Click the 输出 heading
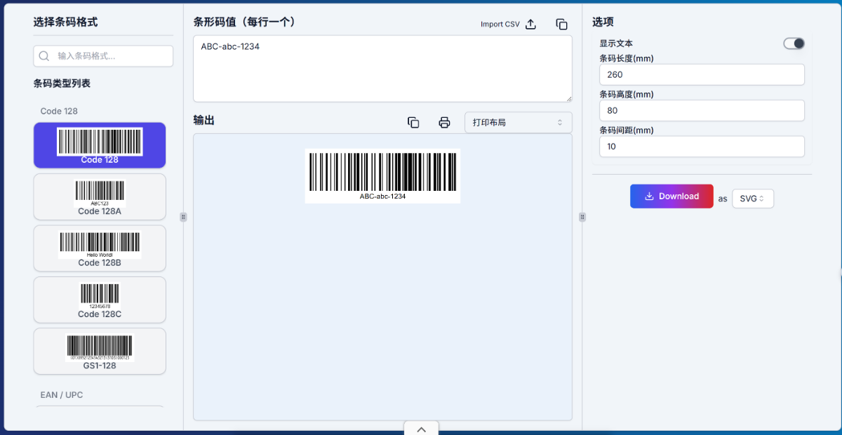Viewport: 842px width, 435px height. coord(204,120)
